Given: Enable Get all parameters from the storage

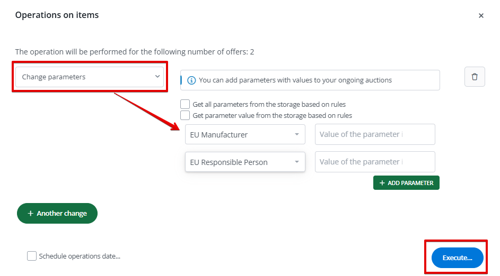Looking at the screenshot, I should [x=185, y=104].
